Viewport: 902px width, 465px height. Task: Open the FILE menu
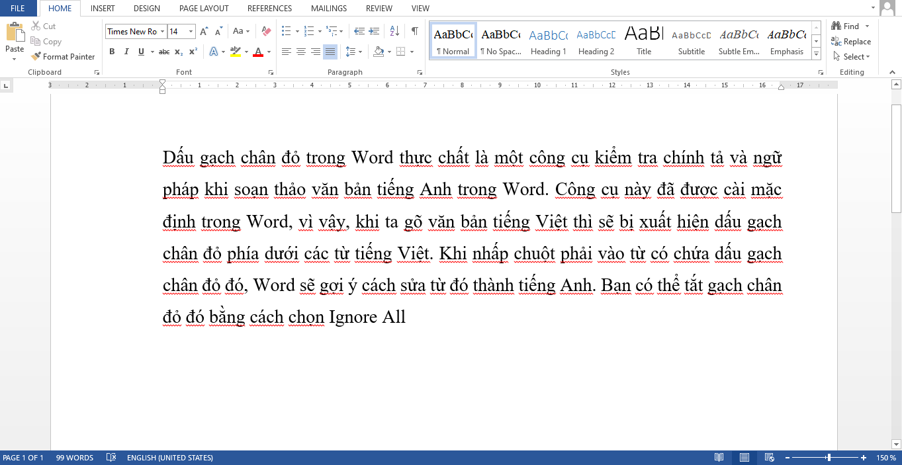(x=18, y=9)
